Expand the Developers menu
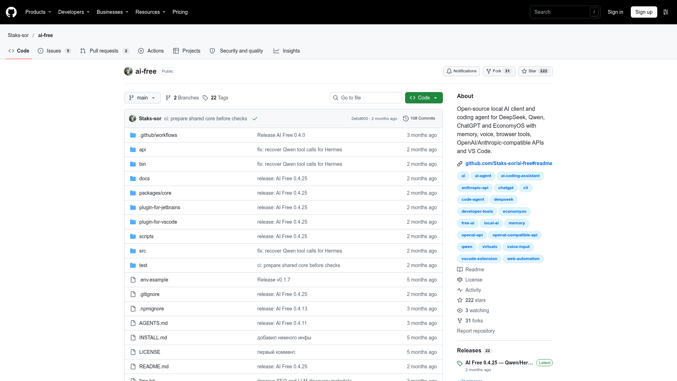Image resolution: width=677 pixels, height=381 pixels. pyautogui.click(x=74, y=12)
